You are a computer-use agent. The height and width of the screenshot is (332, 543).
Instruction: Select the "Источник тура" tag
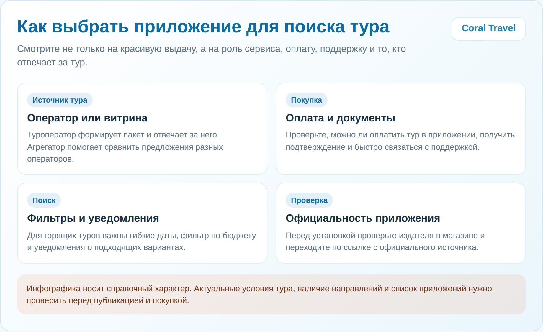60,100
